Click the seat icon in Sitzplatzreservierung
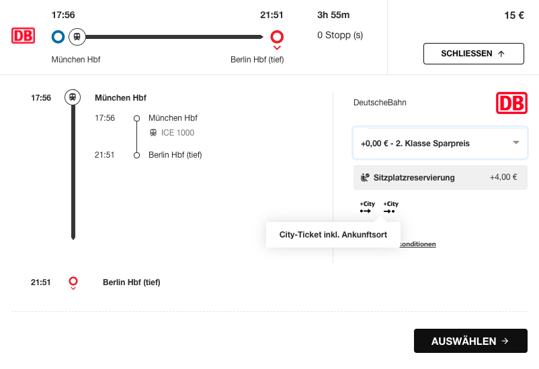This screenshot has height=369, width=539. (365, 178)
